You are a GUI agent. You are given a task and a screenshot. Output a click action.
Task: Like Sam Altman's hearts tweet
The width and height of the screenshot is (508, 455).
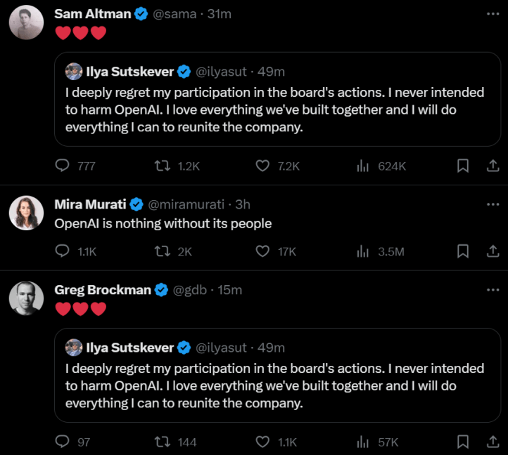(x=262, y=166)
